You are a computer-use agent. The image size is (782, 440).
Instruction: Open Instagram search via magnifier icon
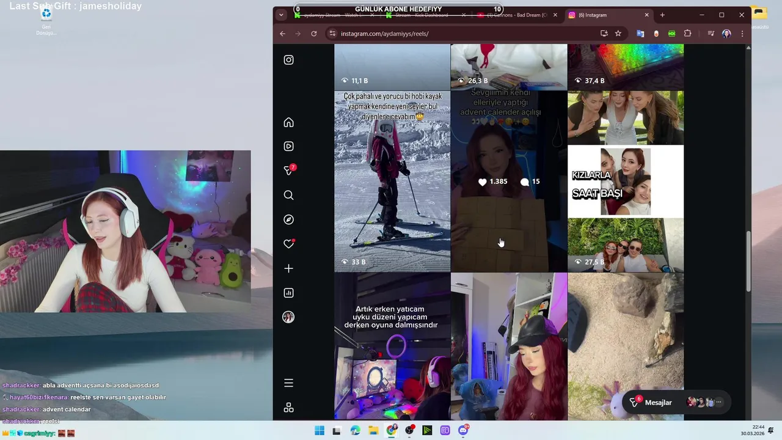[288, 195]
